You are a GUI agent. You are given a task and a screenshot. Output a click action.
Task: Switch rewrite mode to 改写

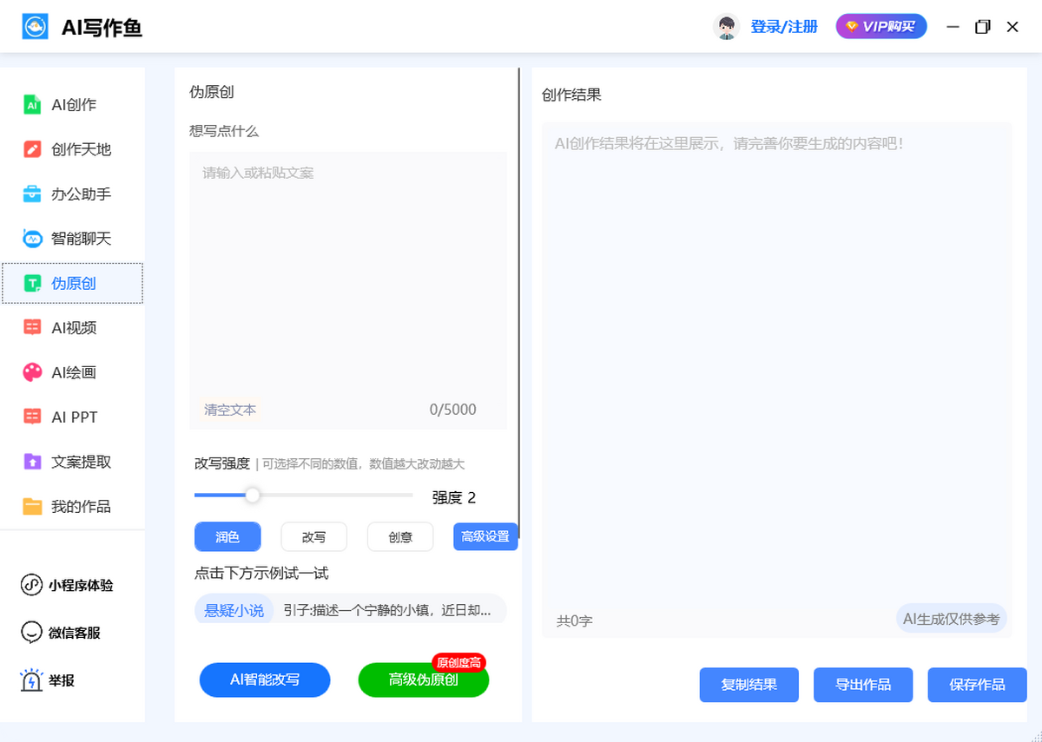313,537
